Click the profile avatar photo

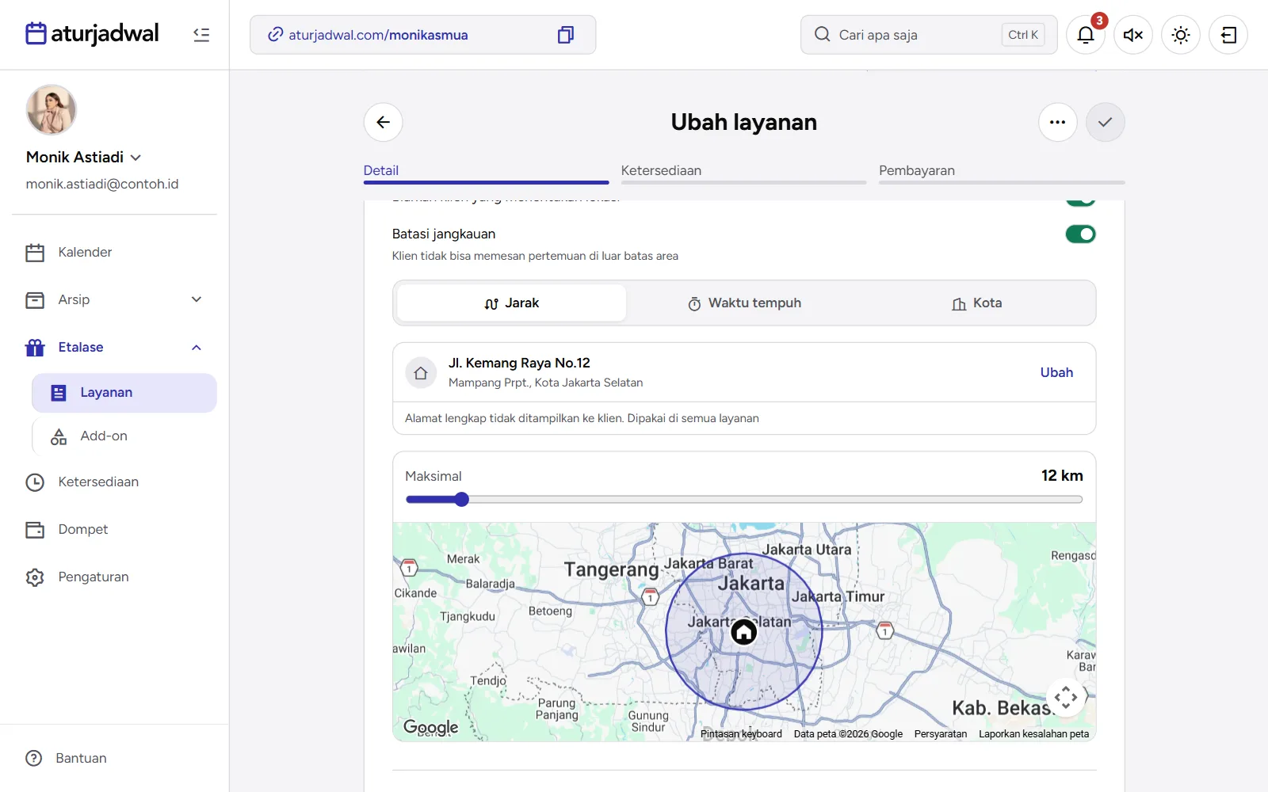coord(52,110)
